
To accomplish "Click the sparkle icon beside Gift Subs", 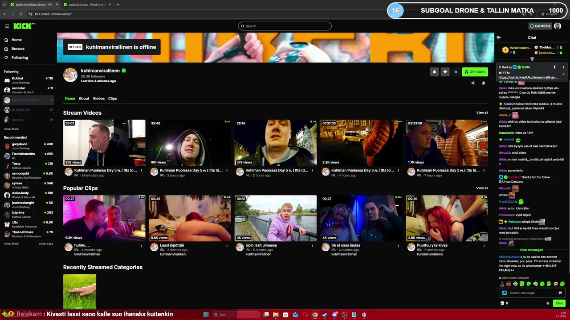I will 456,72.
